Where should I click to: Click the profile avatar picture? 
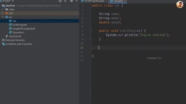[180, 5]
